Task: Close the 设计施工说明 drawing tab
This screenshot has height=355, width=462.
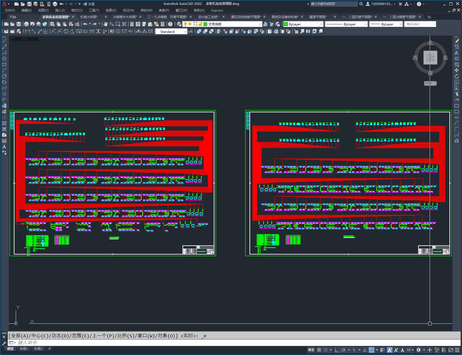Action: tap(224, 17)
